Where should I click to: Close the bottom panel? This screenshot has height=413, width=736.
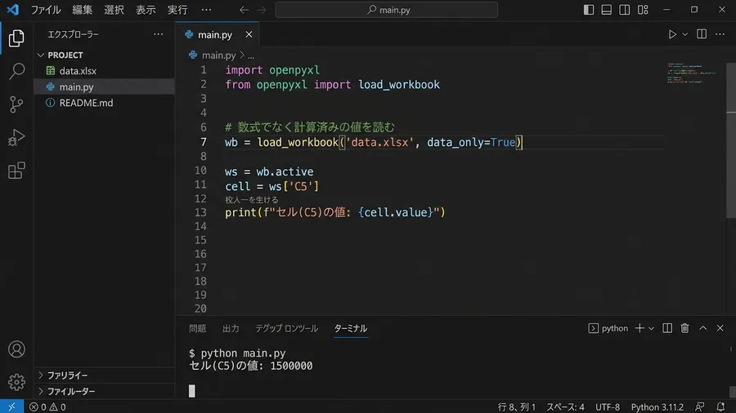(x=720, y=328)
